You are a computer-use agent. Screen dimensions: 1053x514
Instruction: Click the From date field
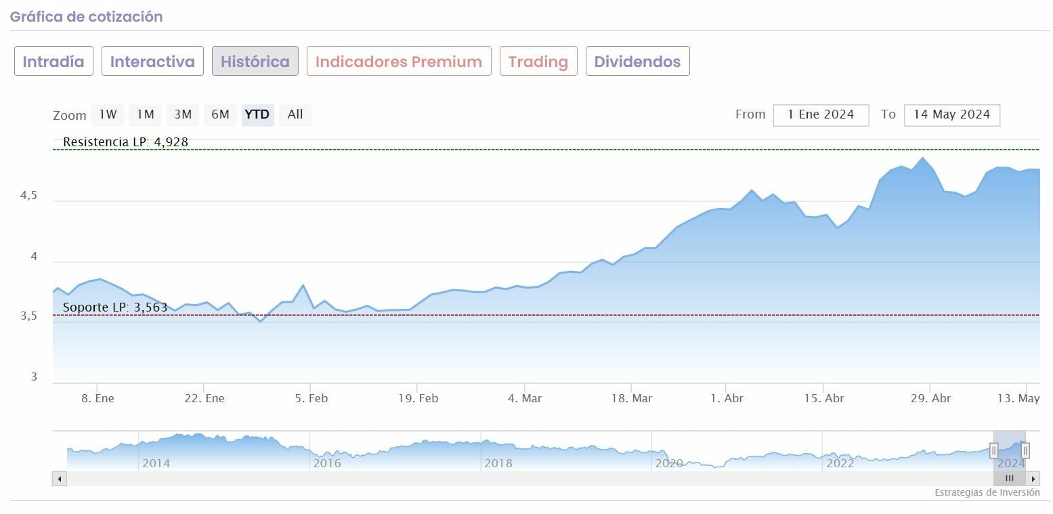pos(821,114)
